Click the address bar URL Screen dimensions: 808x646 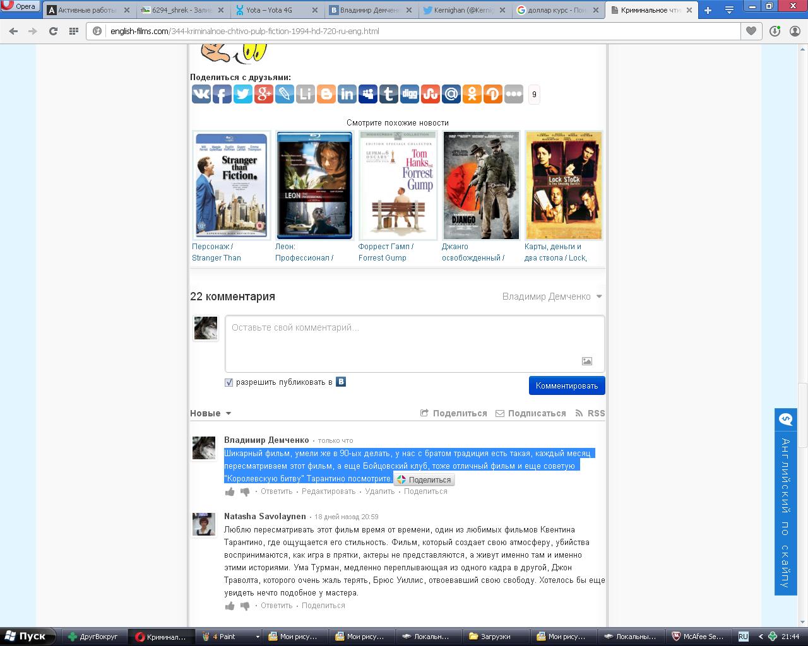tap(244, 31)
